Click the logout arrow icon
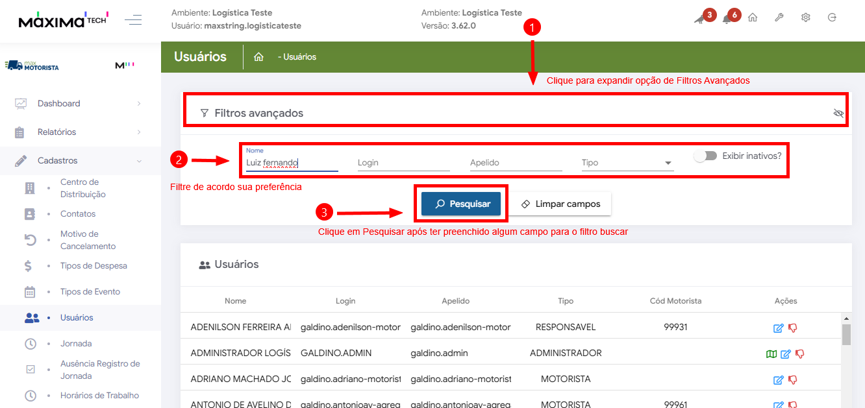The width and height of the screenshot is (865, 408). pyautogui.click(x=832, y=18)
